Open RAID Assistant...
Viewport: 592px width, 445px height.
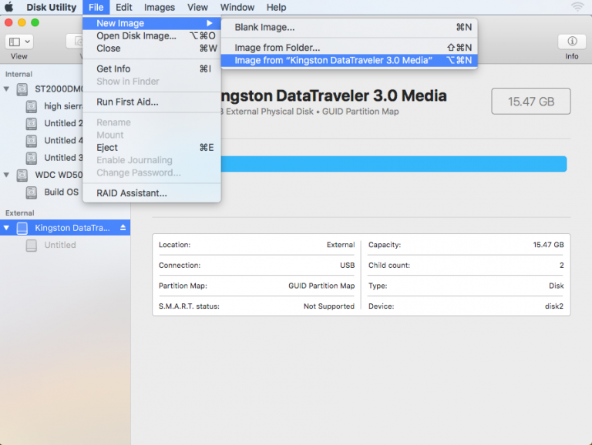click(152, 193)
